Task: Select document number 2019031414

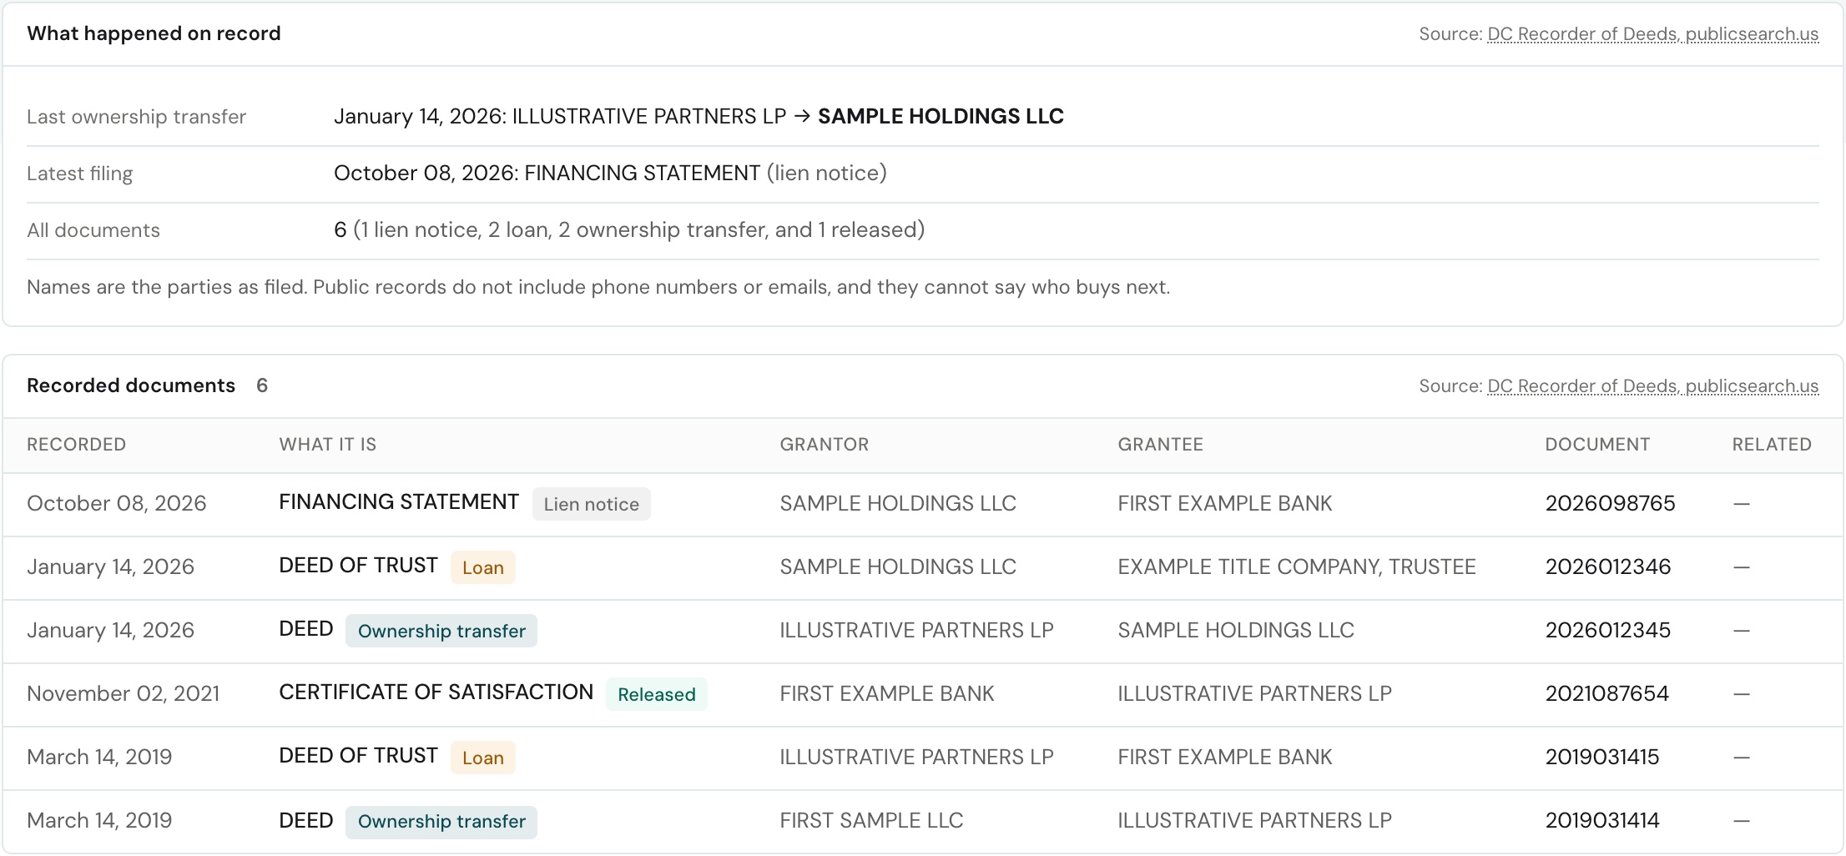Action: click(x=1602, y=821)
